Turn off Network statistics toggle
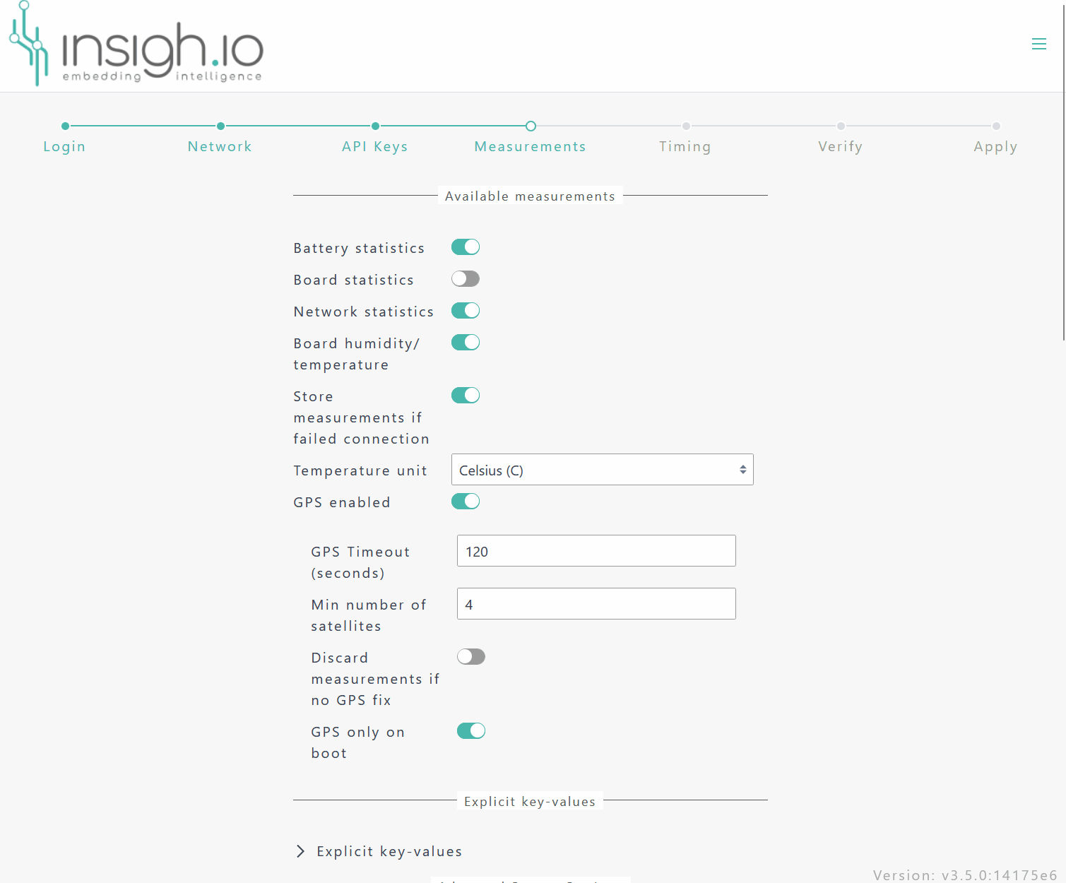Image resolution: width=1066 pixels, height=883 pixels. 466,311
